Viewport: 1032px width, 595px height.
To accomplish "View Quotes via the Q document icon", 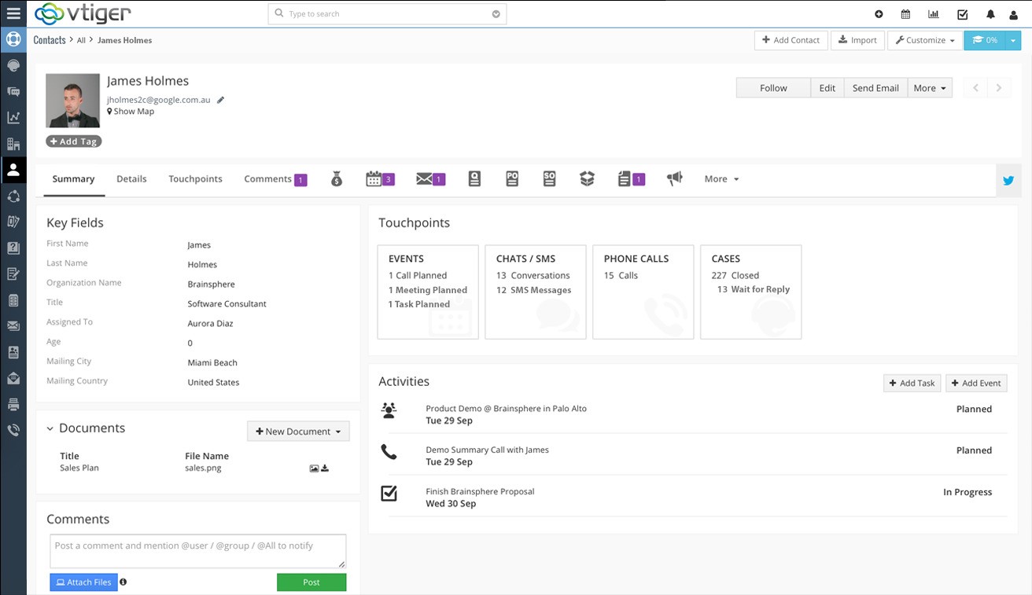I will 474,178.
